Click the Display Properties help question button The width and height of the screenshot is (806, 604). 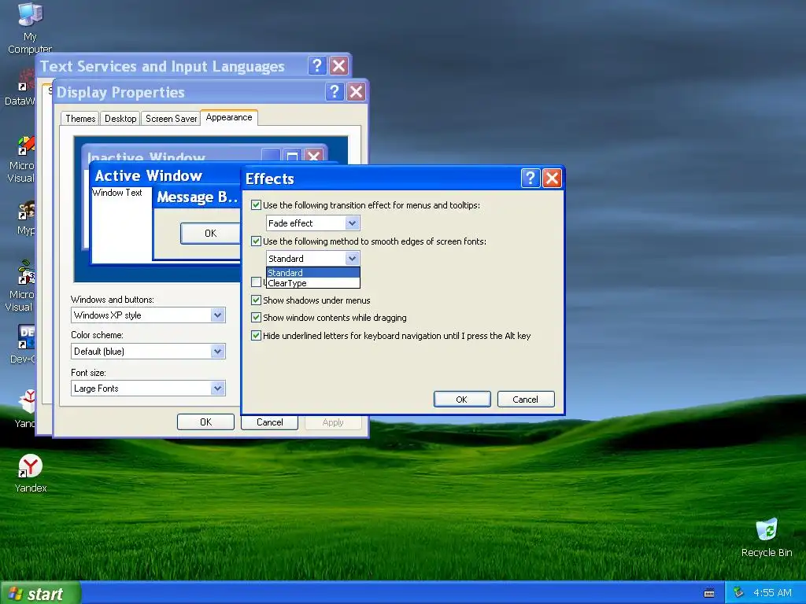click(335, 92)
